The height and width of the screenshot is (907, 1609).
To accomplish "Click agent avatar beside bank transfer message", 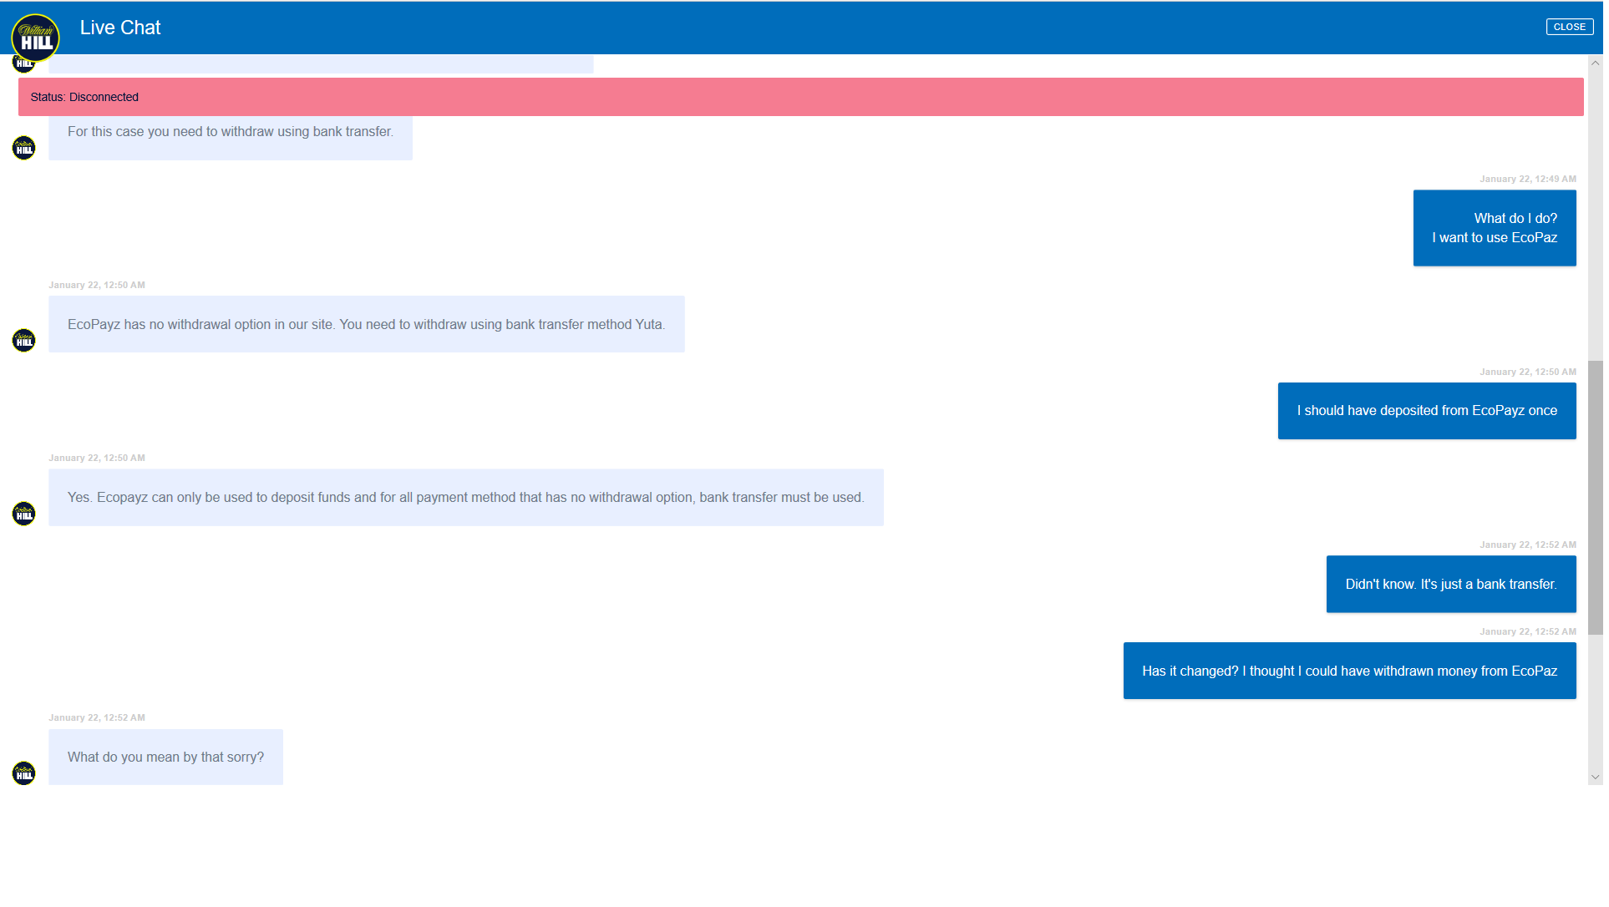I will pyautogui.click(x=24, y=149).
